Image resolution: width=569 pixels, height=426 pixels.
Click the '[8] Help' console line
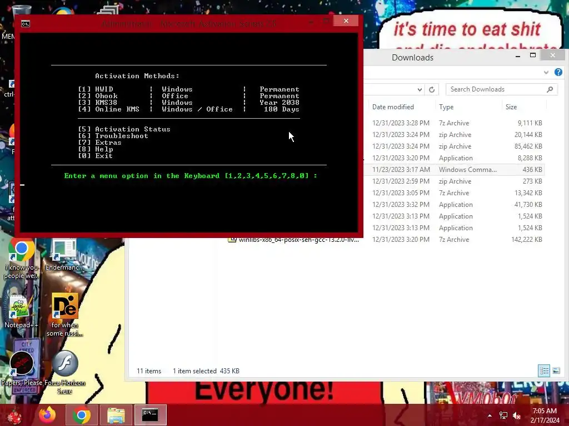pyautogui.click(x=96, y=149)
